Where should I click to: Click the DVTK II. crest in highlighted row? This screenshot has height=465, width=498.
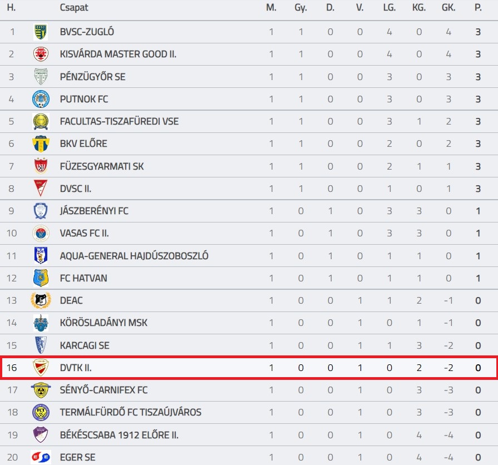click(x=41, y=368)
